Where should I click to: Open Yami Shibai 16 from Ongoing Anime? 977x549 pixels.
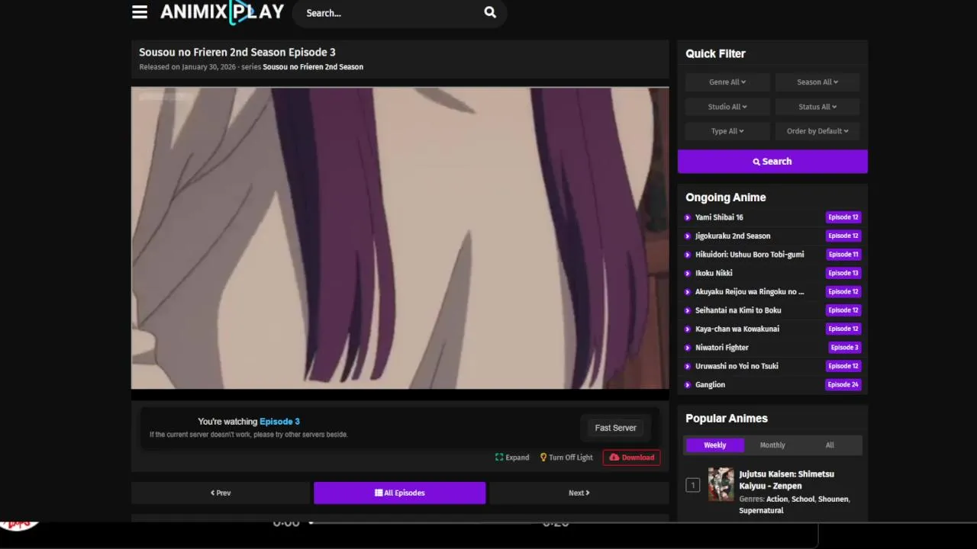[x=719, y=217]
